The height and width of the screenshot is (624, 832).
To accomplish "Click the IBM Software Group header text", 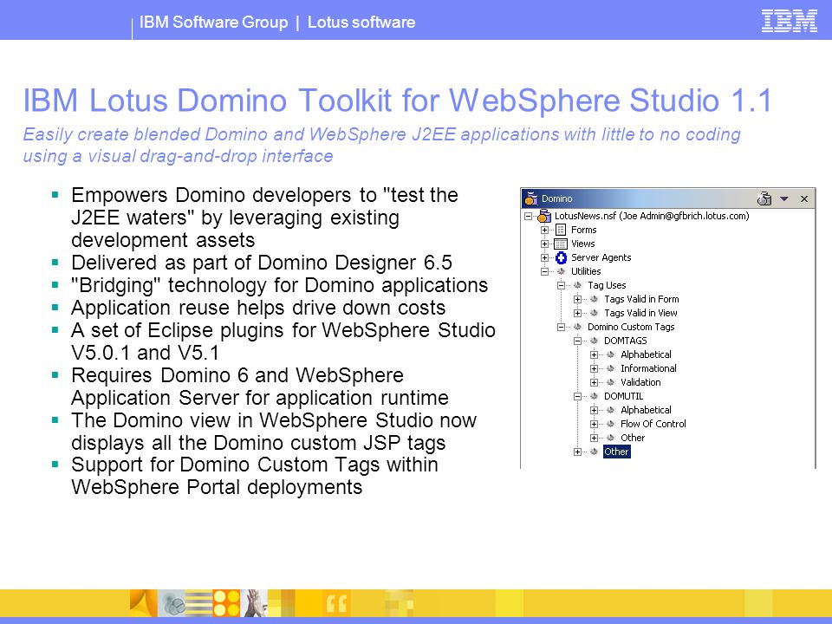I will tap(213, 22).
